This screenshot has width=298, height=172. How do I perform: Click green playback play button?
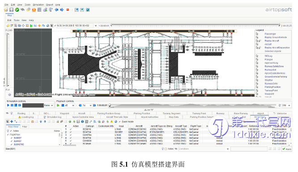pyautogui.click(x=58, y=105)
